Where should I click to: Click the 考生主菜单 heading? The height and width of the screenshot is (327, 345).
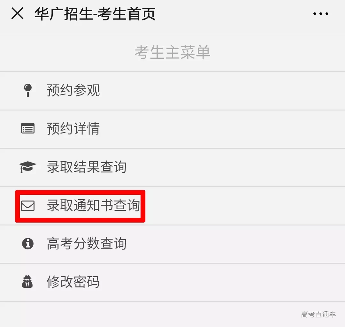coord(172,52)
